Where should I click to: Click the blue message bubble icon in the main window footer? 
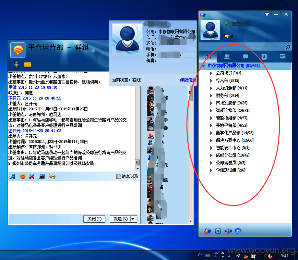pos(238,231)
